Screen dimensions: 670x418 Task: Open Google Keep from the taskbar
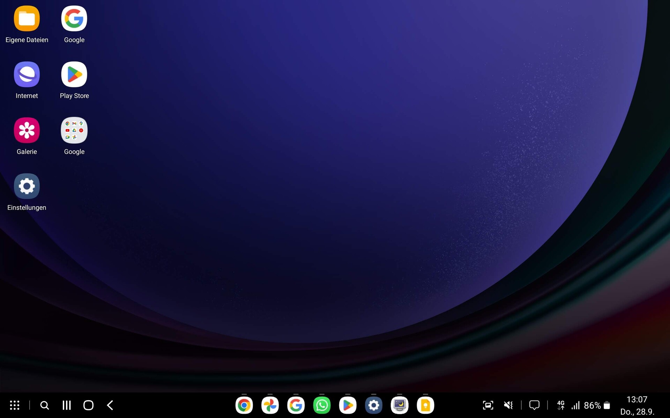coord(425,405)
